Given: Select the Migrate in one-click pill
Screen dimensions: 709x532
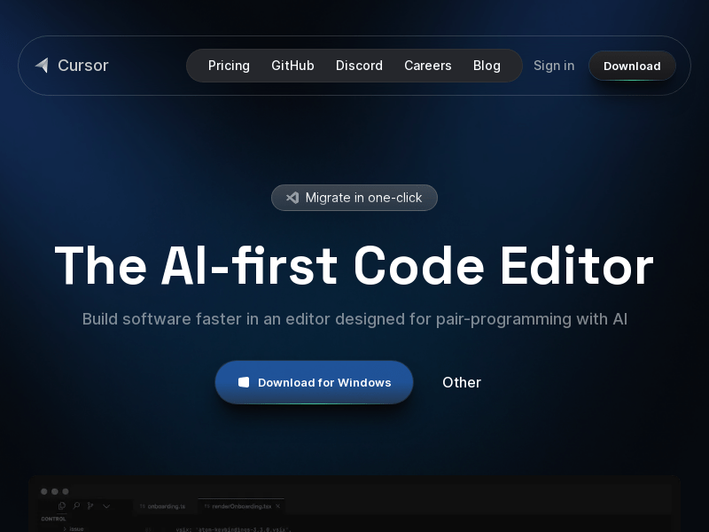Looking at the screenshot, I should [x=354, y=198].
